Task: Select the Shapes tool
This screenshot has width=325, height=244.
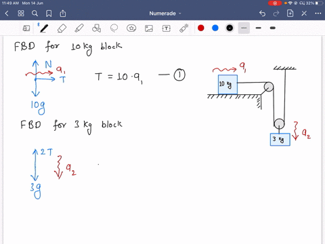Action: coord(96,28)
